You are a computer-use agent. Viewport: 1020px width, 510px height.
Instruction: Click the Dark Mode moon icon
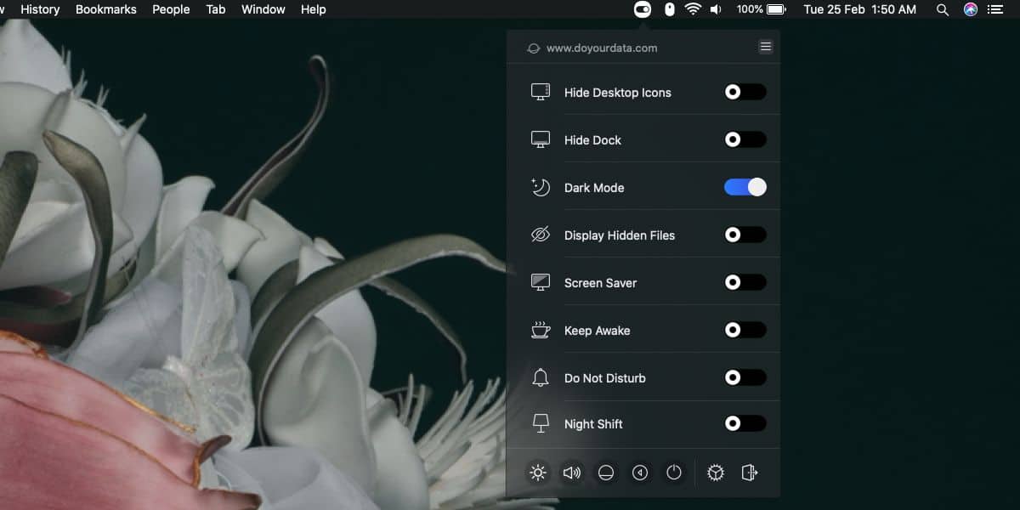(541, 187)
